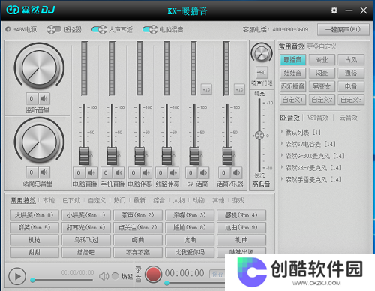Play the 点关注(Num 7) sound effect
375x291 pixels.
point(138,227)
